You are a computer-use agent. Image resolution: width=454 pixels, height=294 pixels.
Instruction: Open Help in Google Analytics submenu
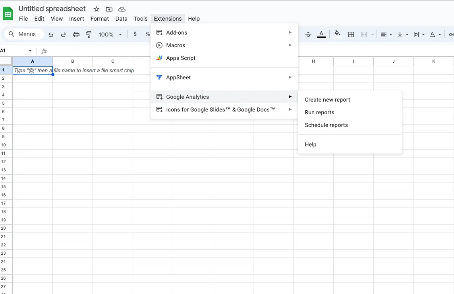350,144
